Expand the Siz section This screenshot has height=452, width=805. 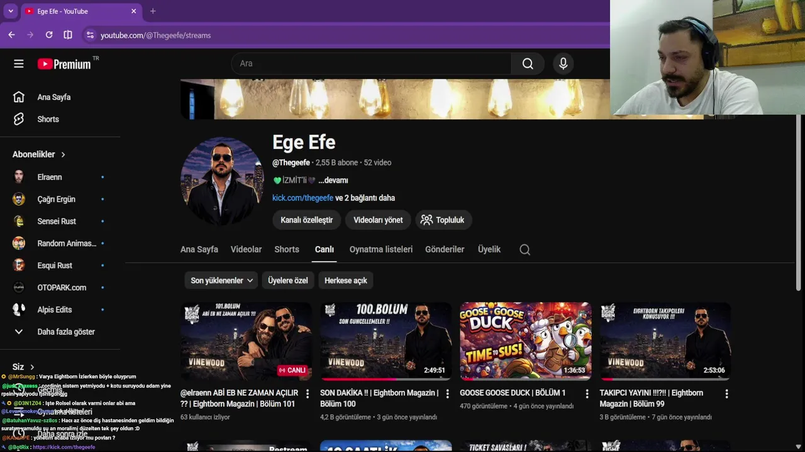pos(24,367)
